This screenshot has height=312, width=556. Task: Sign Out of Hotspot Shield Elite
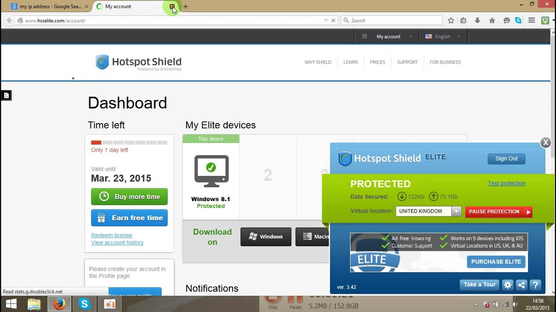[x=506, y=159]
